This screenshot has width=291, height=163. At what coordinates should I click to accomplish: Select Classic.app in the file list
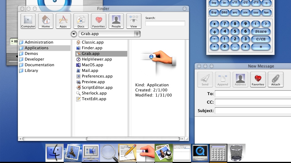pyautogui.click(x=101, y=42)
